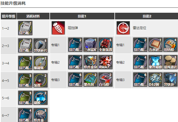This screenshot has width=178, height=122.
Task: Click the RMA7 material under 专精2
Action: pos(106,62)
